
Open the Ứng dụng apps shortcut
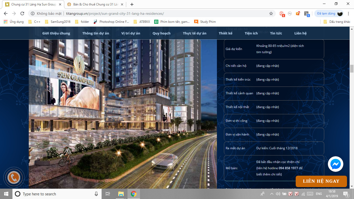pyautogui.click(x=14, y=22)
